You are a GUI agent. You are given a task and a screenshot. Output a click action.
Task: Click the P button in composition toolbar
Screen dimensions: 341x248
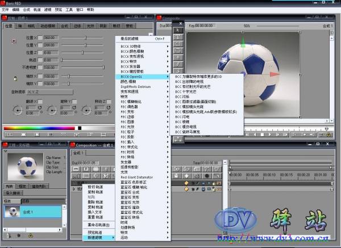point(86,169)
